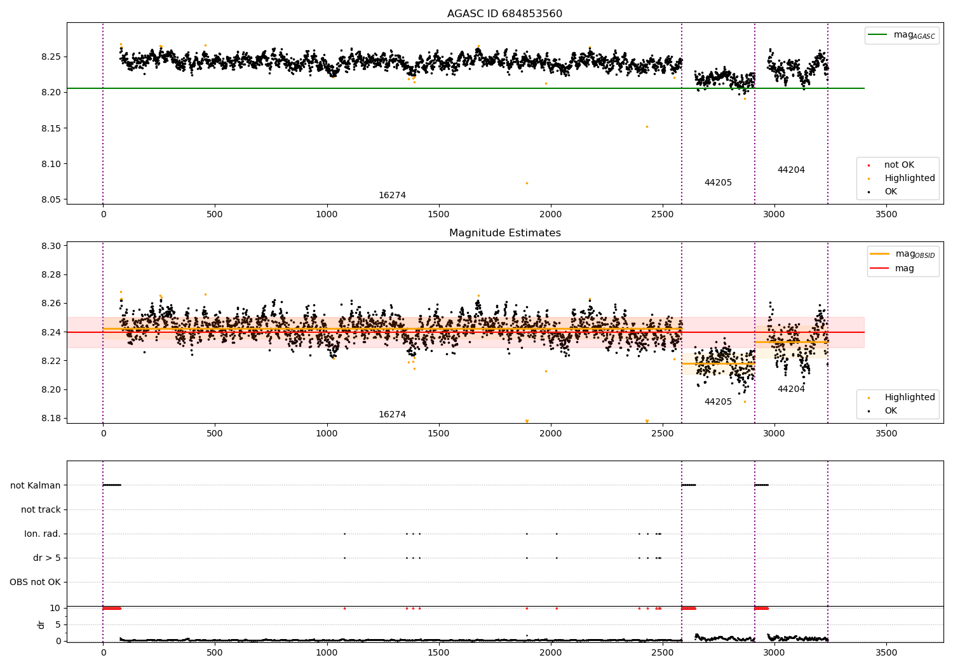
Task: Click the 8.18 y-tick in middle panel
Action: [51, 418]
